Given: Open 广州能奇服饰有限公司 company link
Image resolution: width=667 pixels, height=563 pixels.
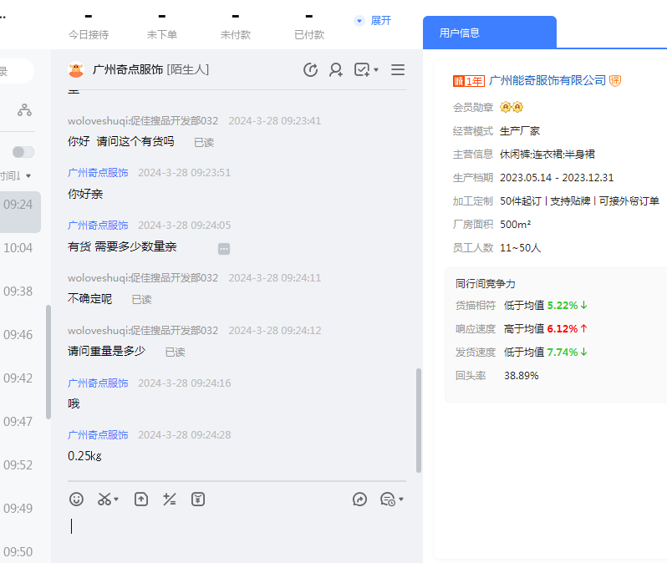Looking at the screenshot, I should pyautogui.click(x=547, y=80).
